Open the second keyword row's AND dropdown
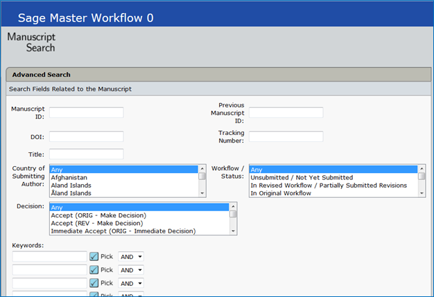 coord(131,270)
